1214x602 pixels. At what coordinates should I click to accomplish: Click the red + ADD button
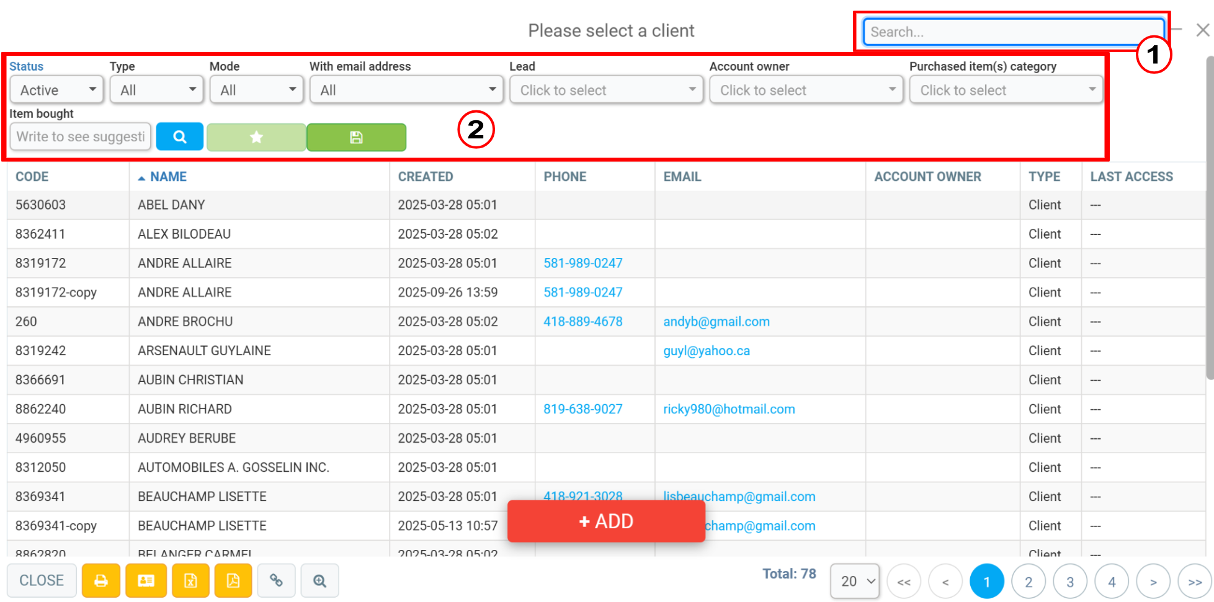click(x=606, y=521)
